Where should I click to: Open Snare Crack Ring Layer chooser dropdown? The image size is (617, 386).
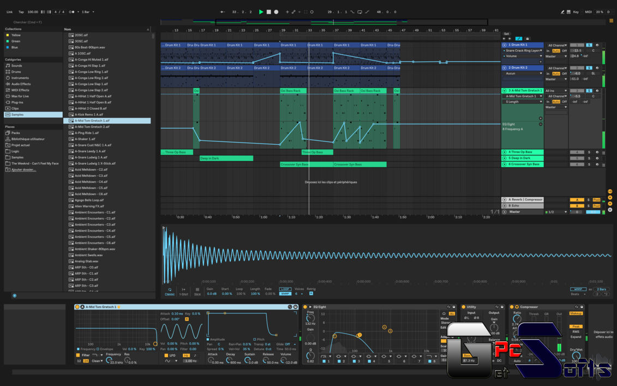(x=523, y=50)
